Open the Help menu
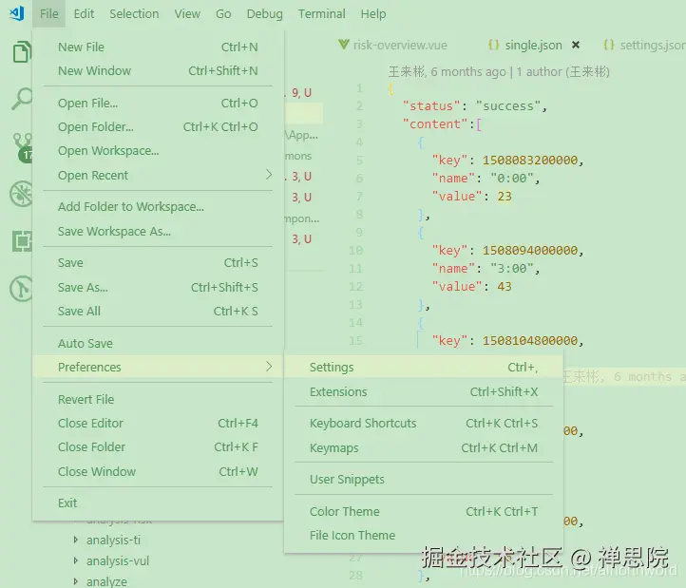 click(x=373, y=14)
